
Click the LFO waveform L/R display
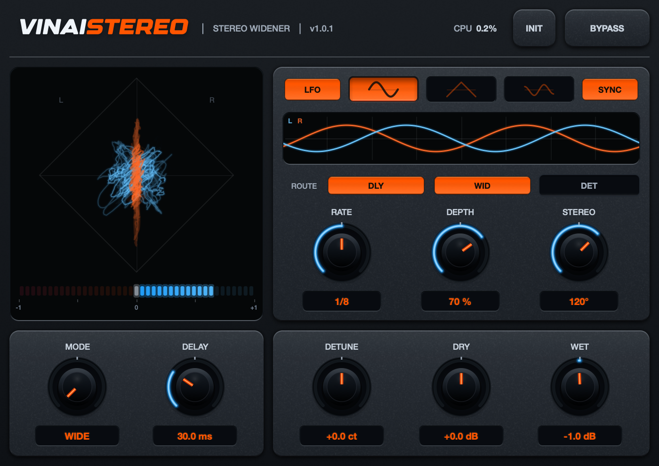[x=461, y=138]
